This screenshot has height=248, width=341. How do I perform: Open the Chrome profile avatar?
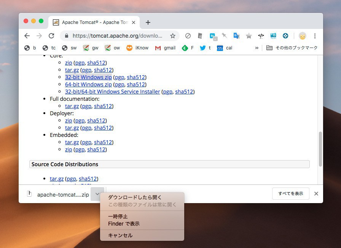click(303, 36)
